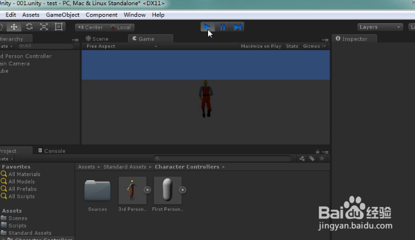Select Main Camera in Hierarchy
This screenshot has width=415, height=240.
tap(15, 63)
